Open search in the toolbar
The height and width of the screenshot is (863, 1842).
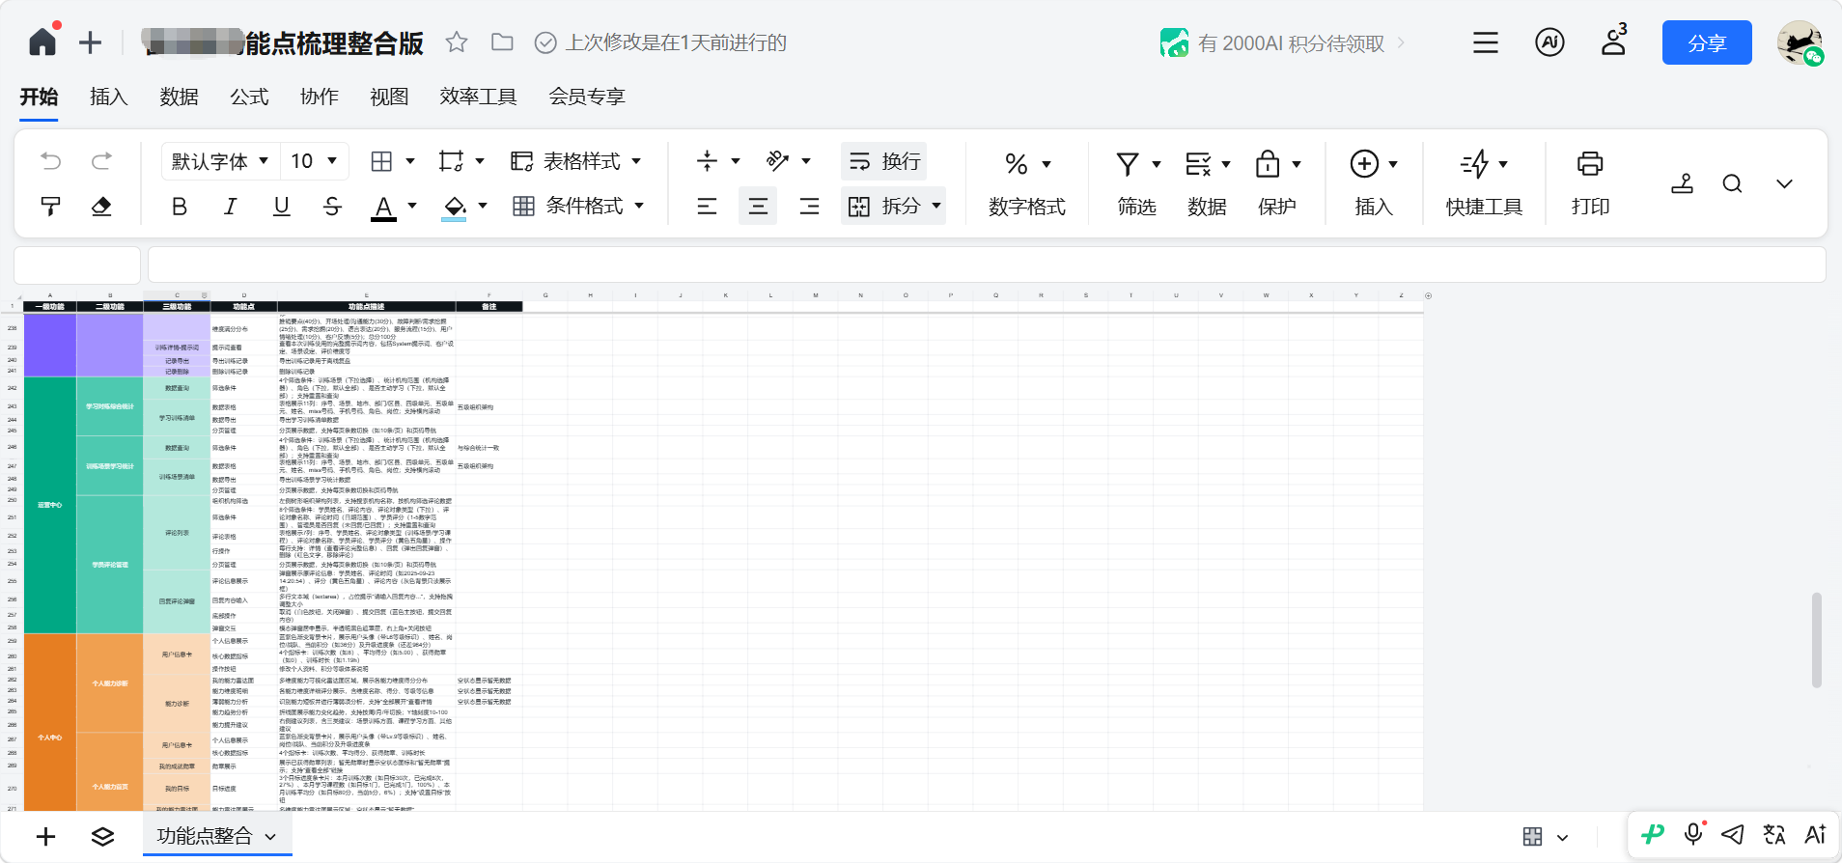point(1733,183)
